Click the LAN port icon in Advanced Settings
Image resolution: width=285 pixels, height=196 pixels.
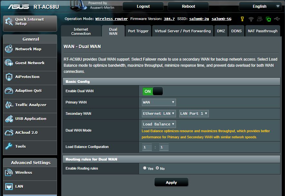pos(9,186)
